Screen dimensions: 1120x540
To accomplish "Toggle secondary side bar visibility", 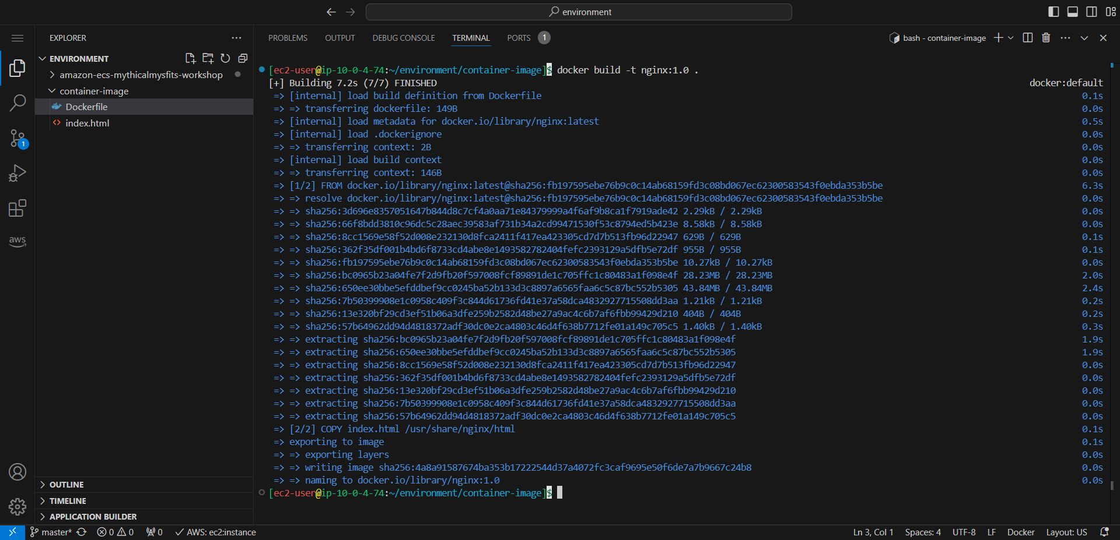I will click(x=1091, y=12).
